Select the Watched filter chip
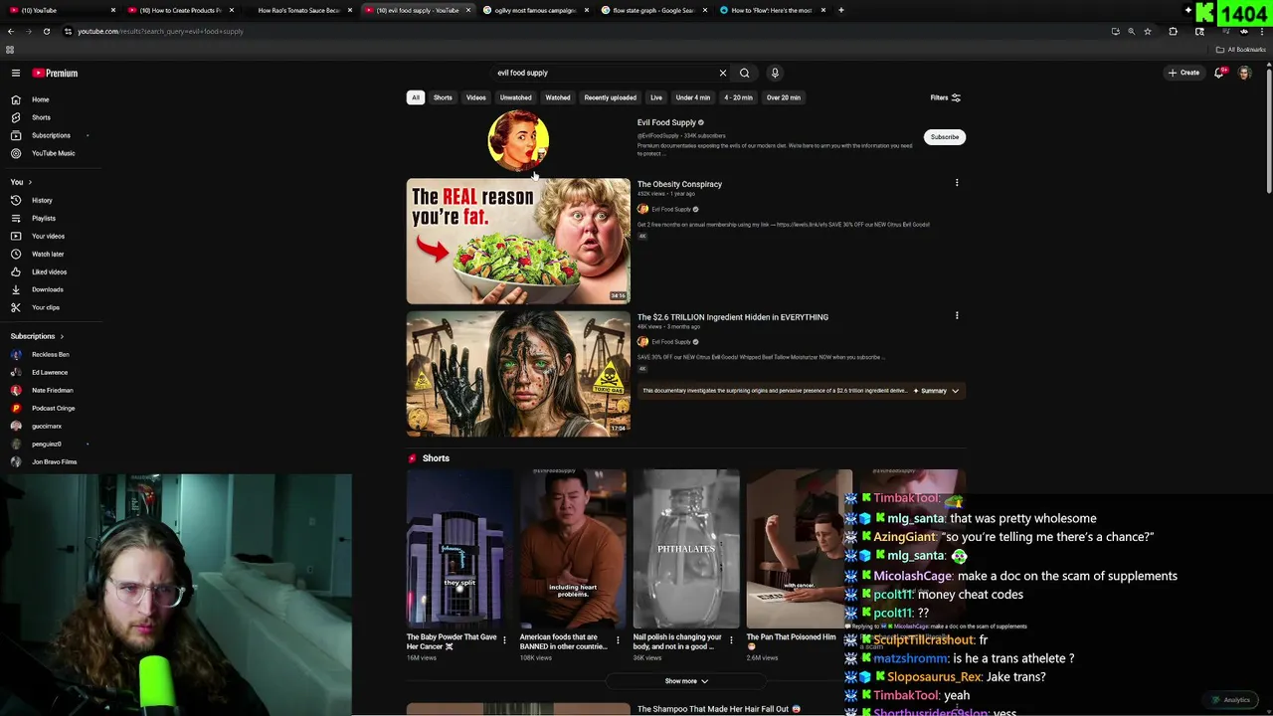Viewport: 1273px width, 716px height. (558, 97)
